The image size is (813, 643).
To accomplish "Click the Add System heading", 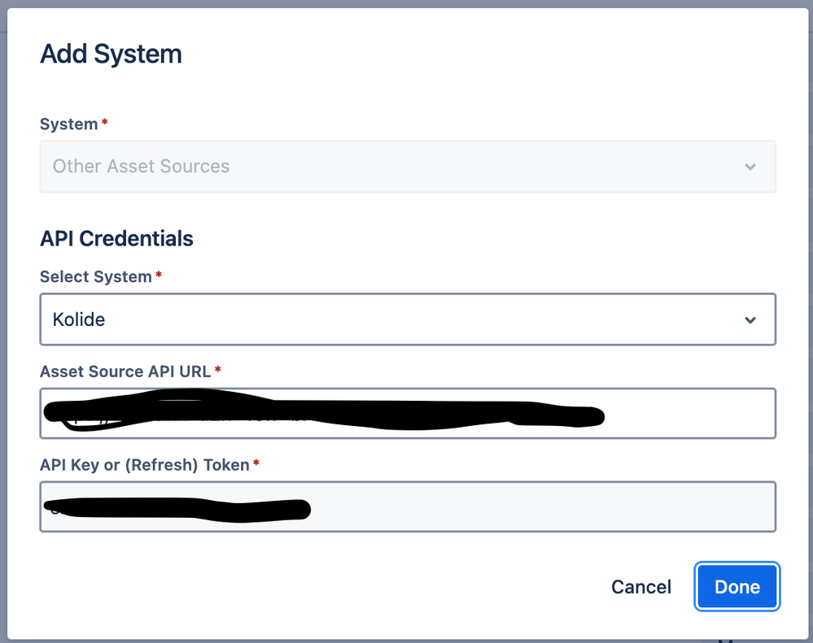I will (111, 54).
